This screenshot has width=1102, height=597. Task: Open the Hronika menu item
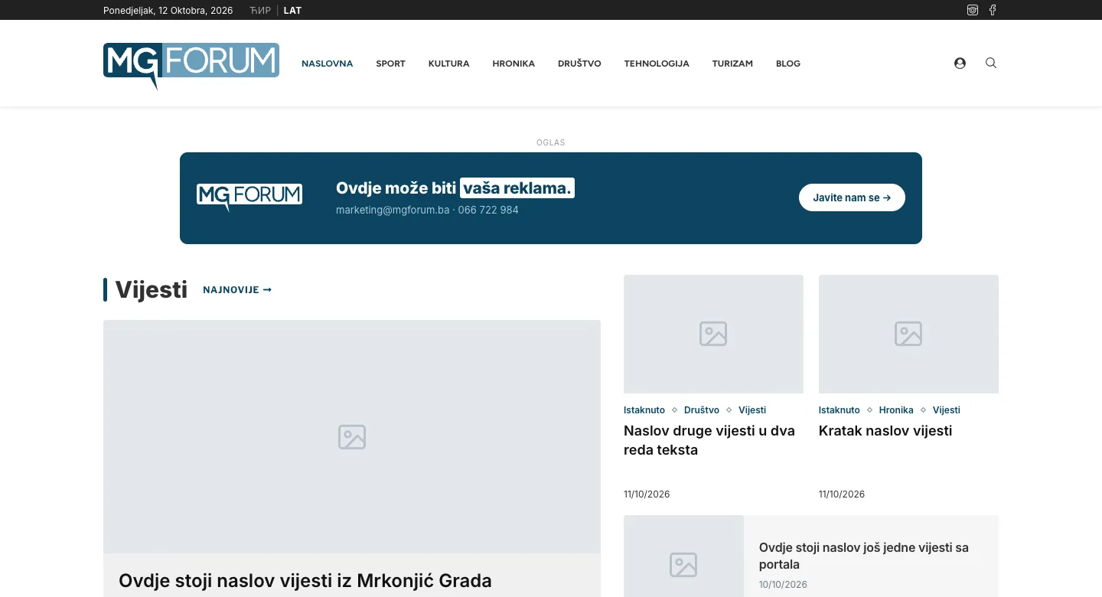pyautogui.click(x=514, y=64)
